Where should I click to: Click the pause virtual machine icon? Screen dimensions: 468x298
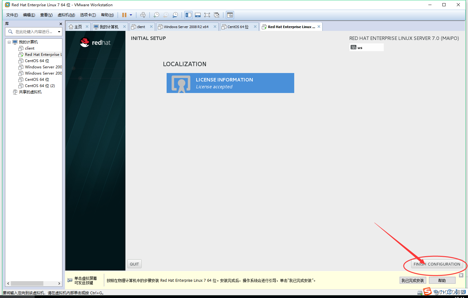click(x=124, y=15)
